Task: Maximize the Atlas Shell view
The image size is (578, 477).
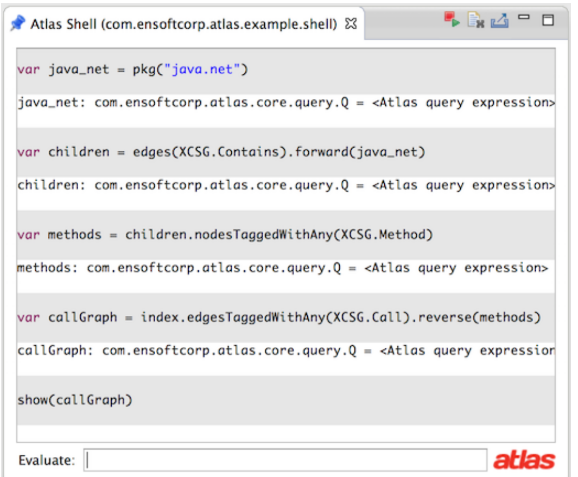Action: 548,20
